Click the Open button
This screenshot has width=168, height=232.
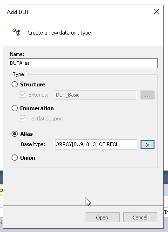tap(102, 218)
